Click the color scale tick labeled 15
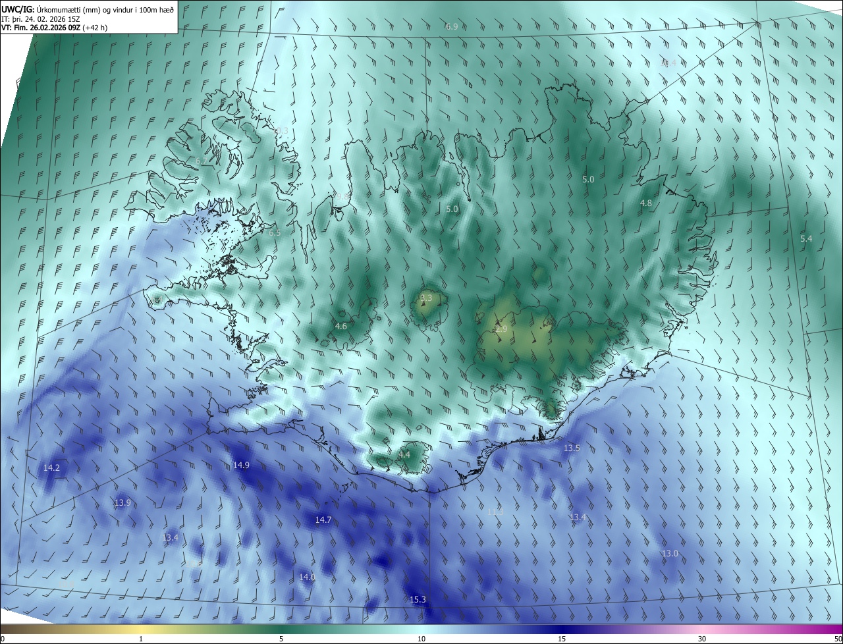The width and height of the screenshot is (843, 644). [x=562, y=639]
